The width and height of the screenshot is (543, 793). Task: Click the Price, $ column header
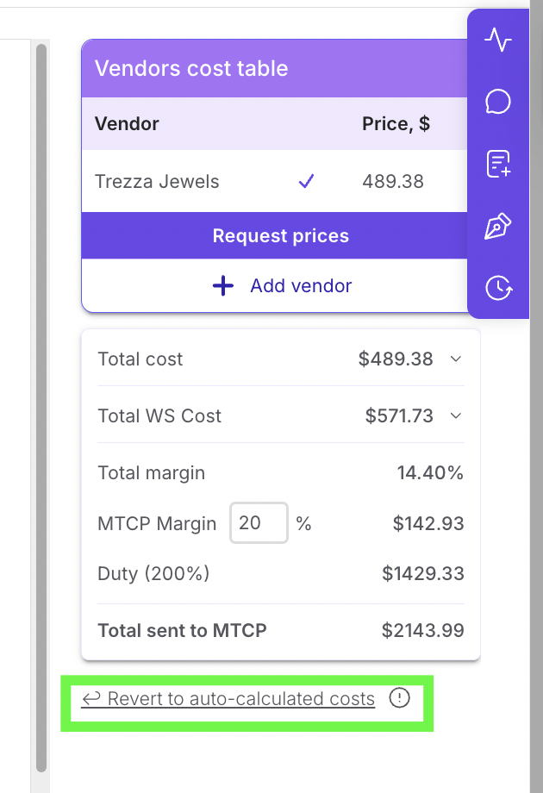[396, 124]
